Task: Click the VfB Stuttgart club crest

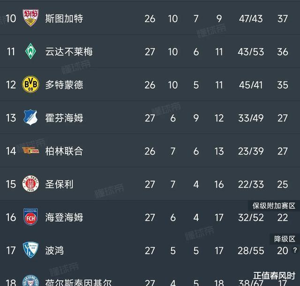Action: point(30,18)
